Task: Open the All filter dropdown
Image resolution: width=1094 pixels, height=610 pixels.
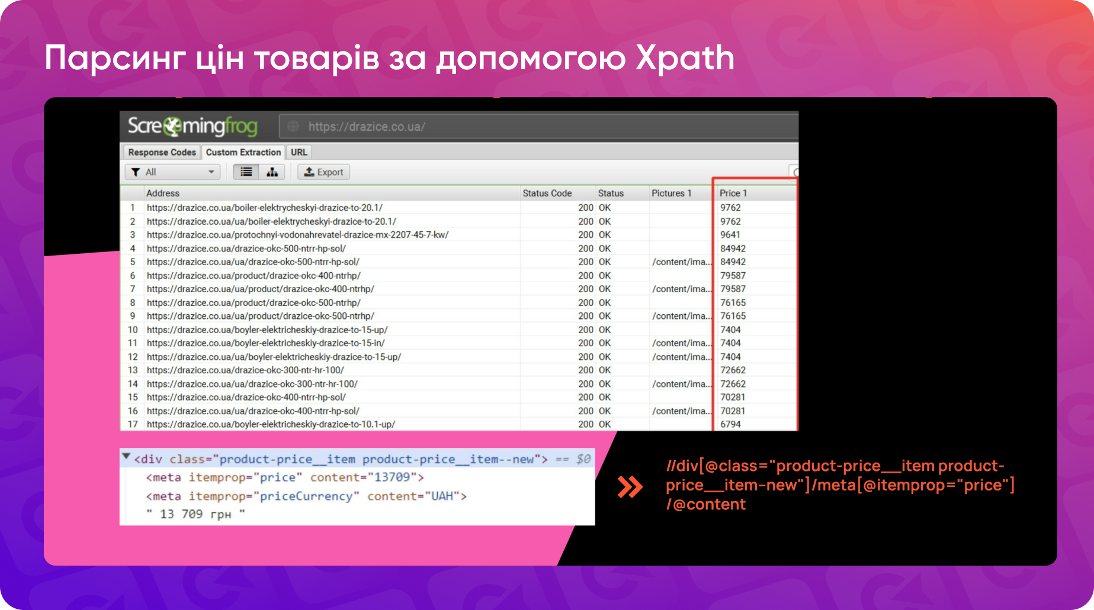Action: (x=210, y=172)
